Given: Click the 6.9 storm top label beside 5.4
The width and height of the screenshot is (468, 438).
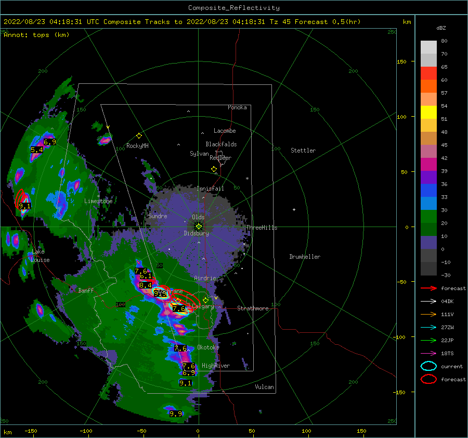Looking at the screenshot, I should tap(50, 142).
